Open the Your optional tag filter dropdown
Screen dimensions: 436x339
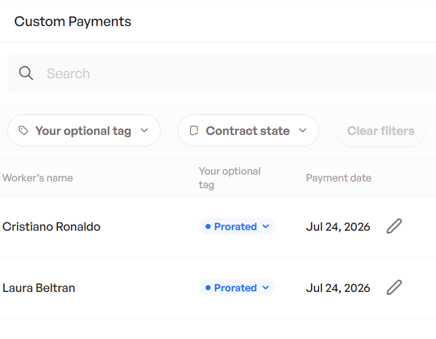[84, 130]
